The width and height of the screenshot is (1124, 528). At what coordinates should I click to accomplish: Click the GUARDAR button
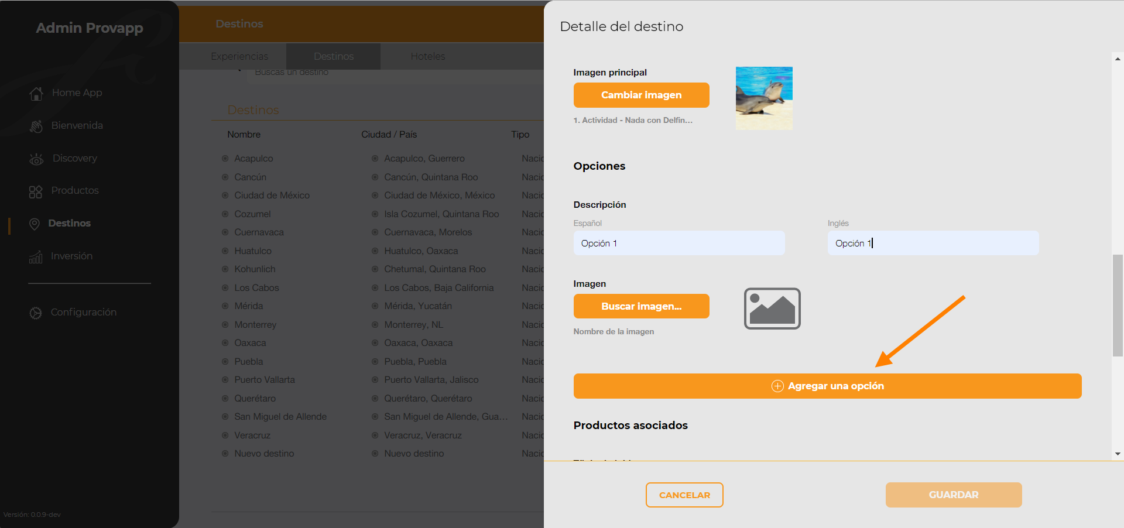[954, 495]
